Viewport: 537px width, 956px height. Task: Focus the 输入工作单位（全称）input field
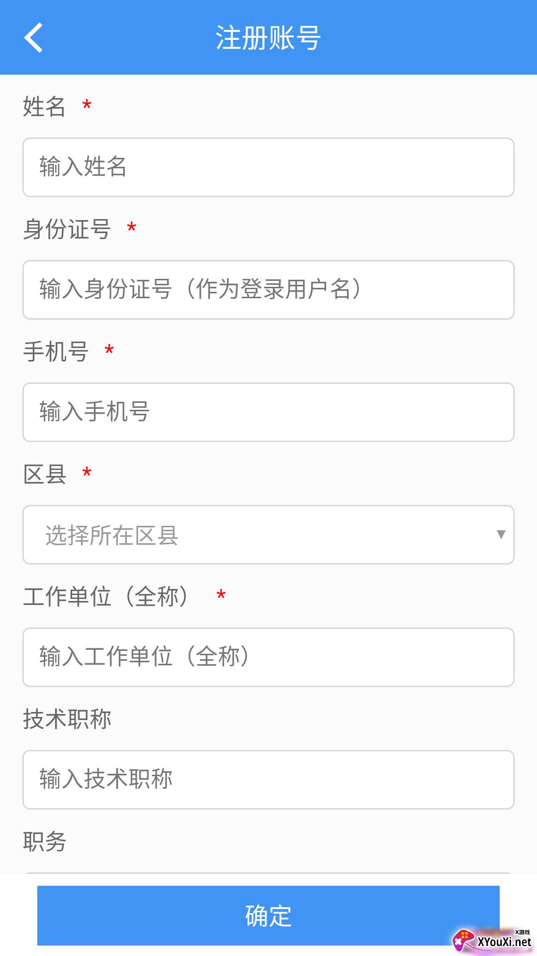click(x=268, y=657)
